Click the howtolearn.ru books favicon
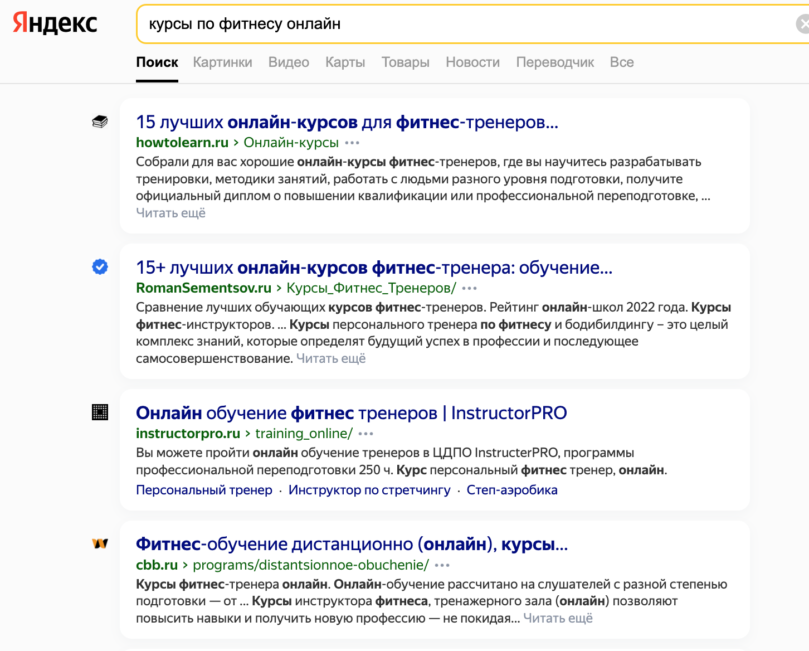The image size is (809, 651). point(100,122)
